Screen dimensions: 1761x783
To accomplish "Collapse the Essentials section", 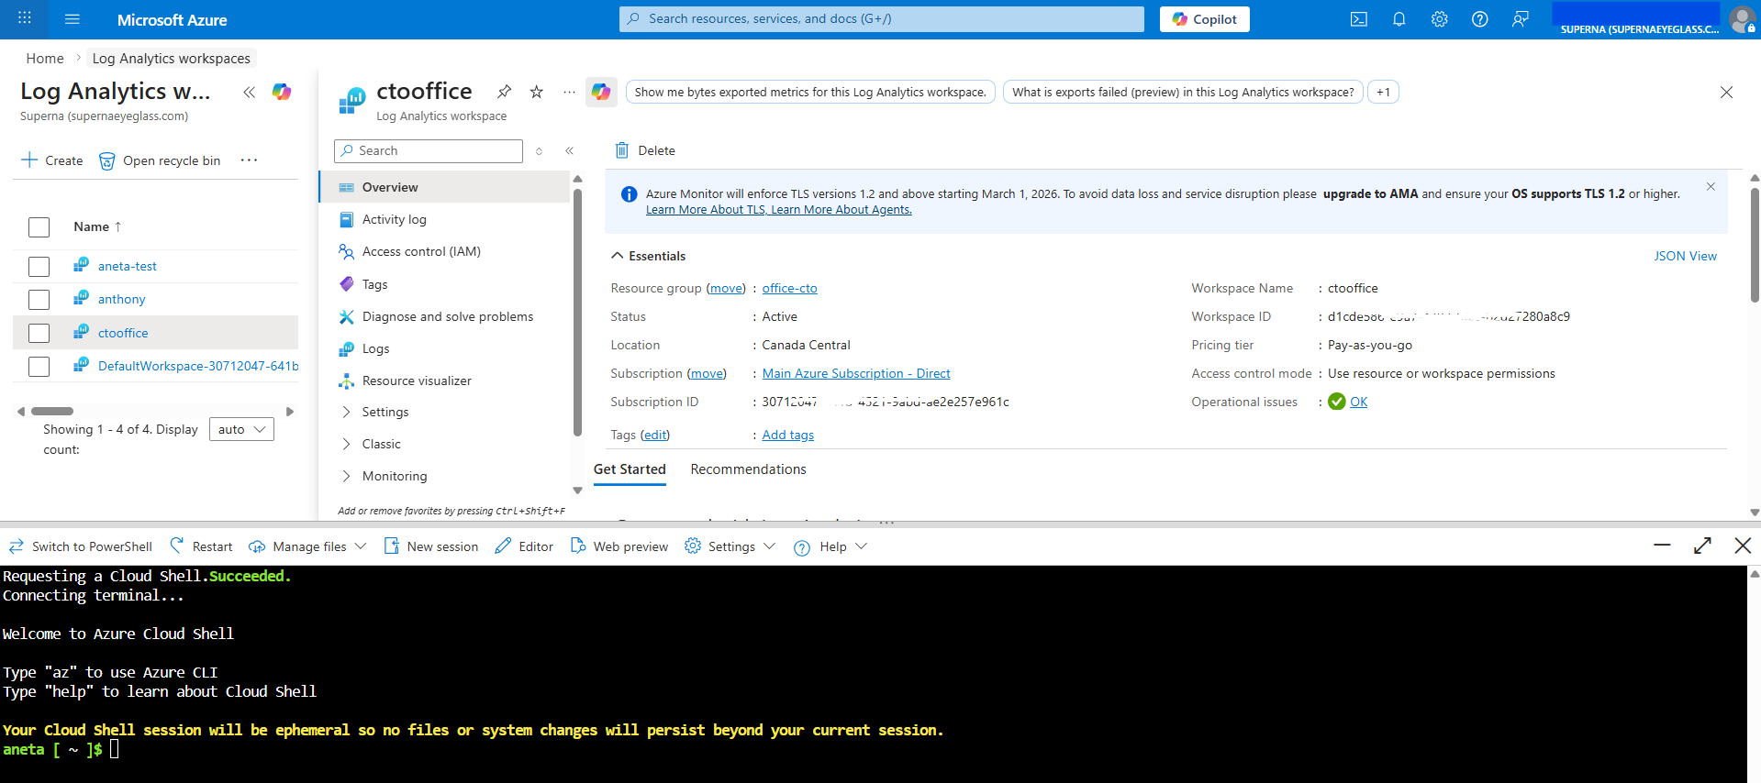I will tap(649, 256).
